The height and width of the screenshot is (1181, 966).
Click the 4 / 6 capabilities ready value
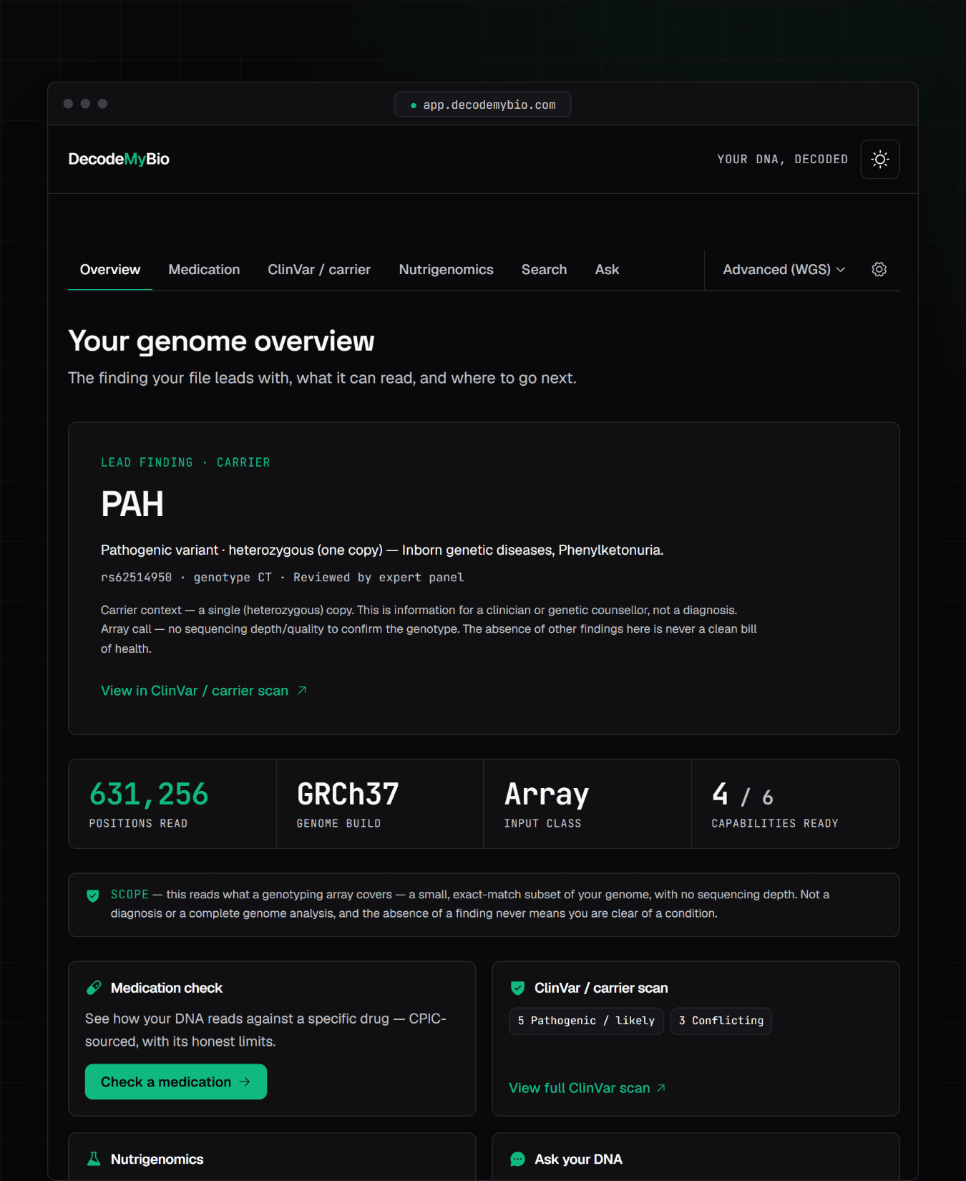[743, 794]
